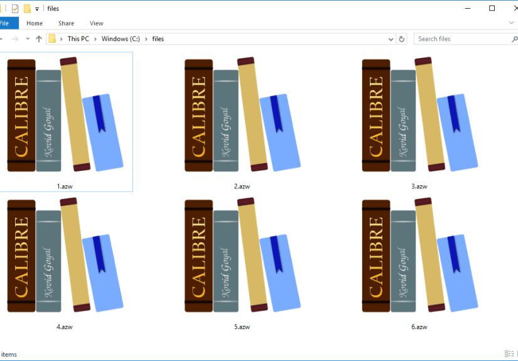This screenshot has height=361, width=518.
Task: Click the 1.azw file name label
Action: tap(65, 186)
